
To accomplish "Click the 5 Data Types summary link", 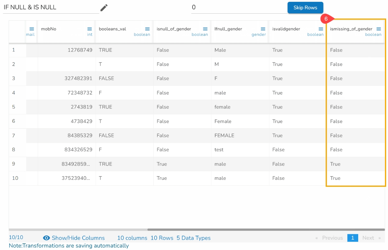I will click(x=193, y=238).
